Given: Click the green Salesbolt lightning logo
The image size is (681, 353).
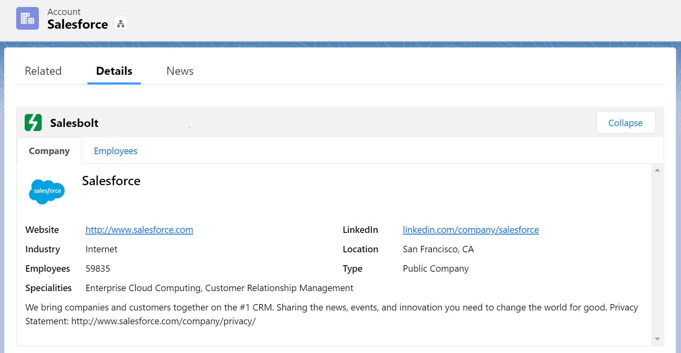Looking at the screenshot, I should [33, 123].
